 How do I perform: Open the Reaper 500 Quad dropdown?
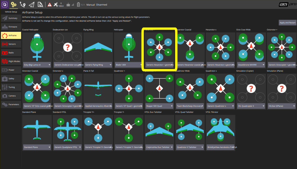click(159, 106)
